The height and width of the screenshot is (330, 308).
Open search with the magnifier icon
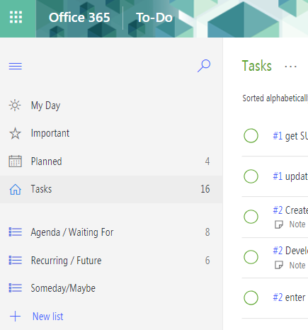(x=204, y=66)
